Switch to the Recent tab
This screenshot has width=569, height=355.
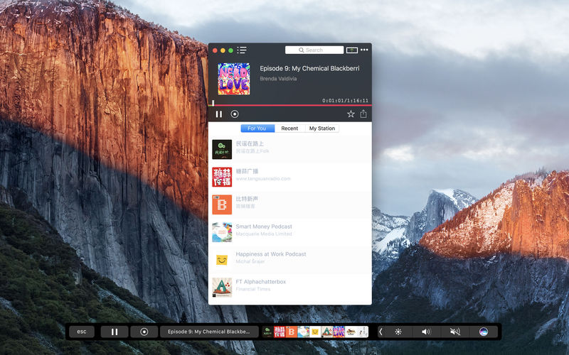click(x=289, y=129)
